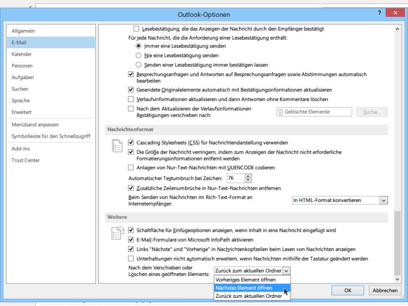Screen dimensions: 408x306
Task: Click the Weitere section document icon
Action: click(x=118, y=233)
